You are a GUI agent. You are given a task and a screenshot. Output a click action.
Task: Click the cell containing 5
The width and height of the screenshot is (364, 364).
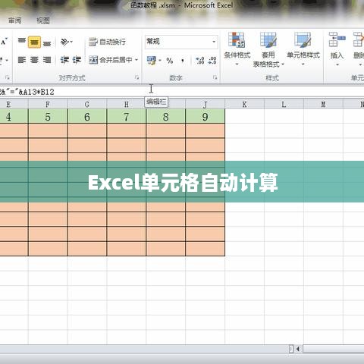click(48, 117)
